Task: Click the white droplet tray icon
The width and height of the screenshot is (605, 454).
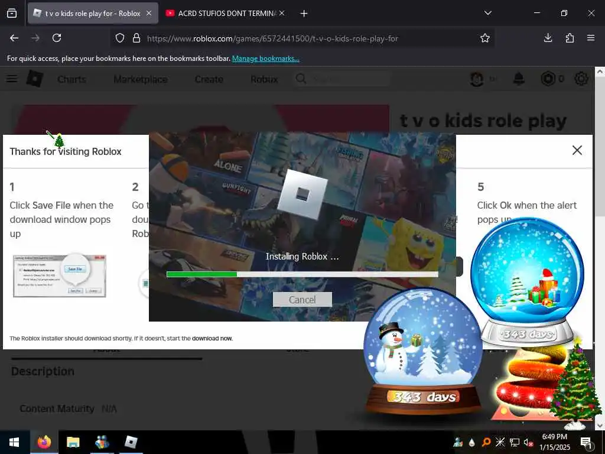Action: 471,442
